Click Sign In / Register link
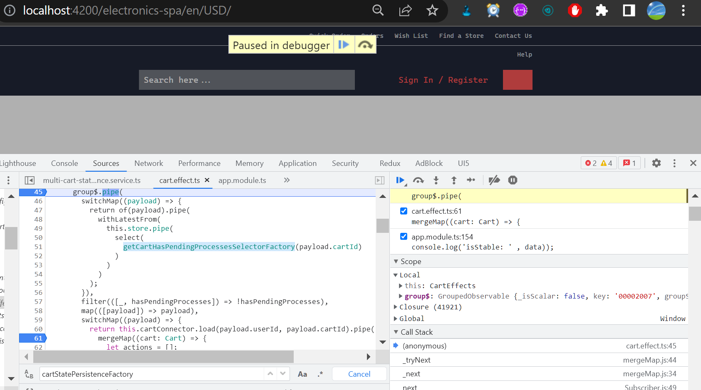 pyautogui.click(x=443, y=80)
